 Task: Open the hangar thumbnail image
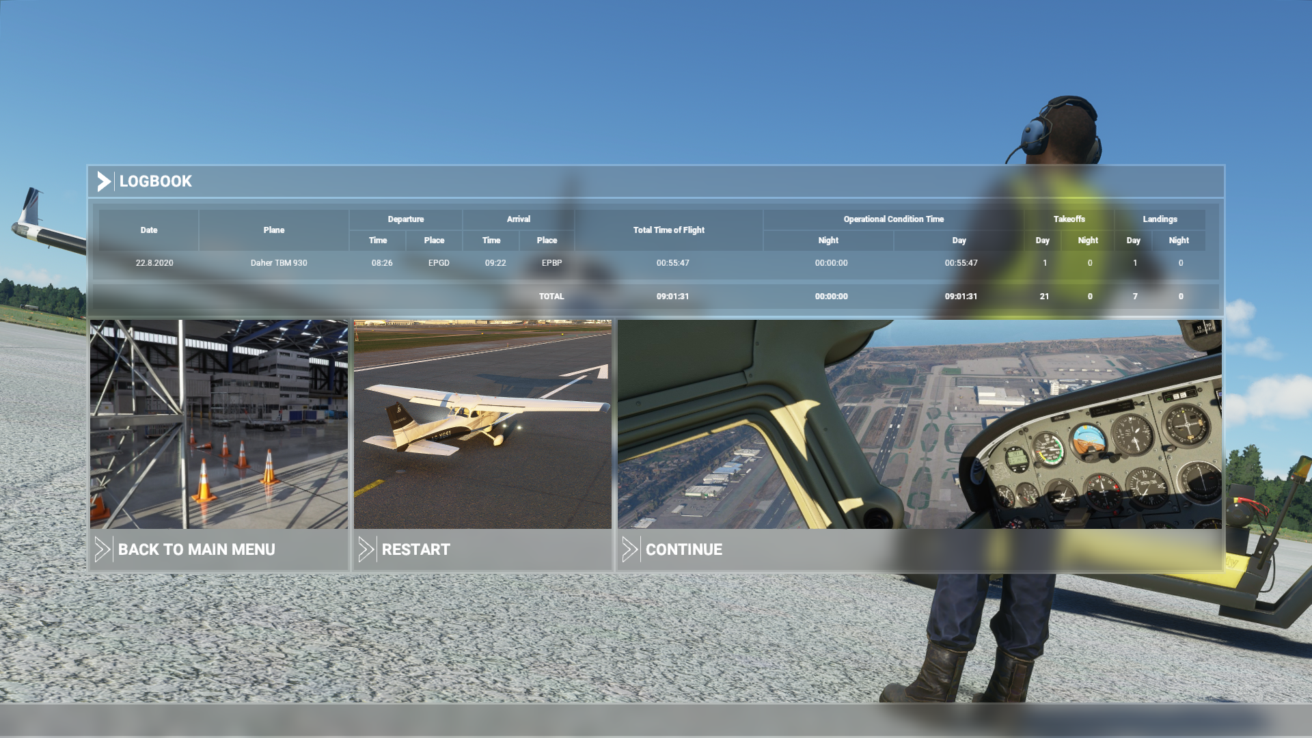[219, 424]
